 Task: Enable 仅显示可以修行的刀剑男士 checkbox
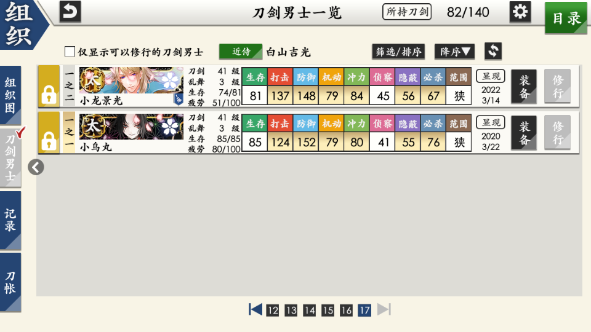pyautogui.click(x=70, y=52)
